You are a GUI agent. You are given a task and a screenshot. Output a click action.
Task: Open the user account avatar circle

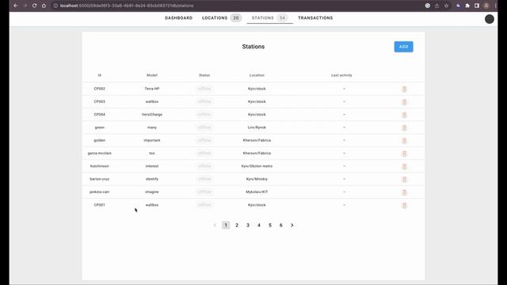[490, 19]
